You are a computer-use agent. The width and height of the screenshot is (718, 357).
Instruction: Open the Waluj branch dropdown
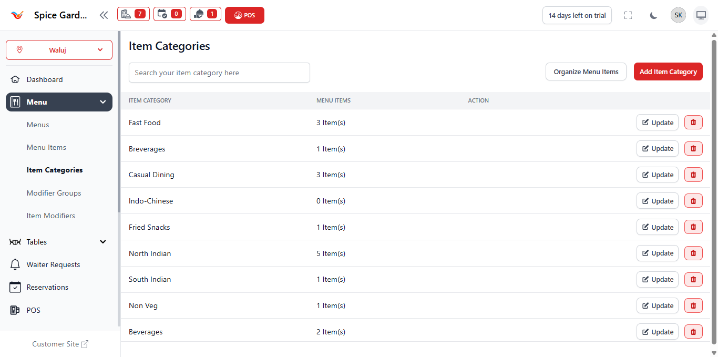(59, 50)
